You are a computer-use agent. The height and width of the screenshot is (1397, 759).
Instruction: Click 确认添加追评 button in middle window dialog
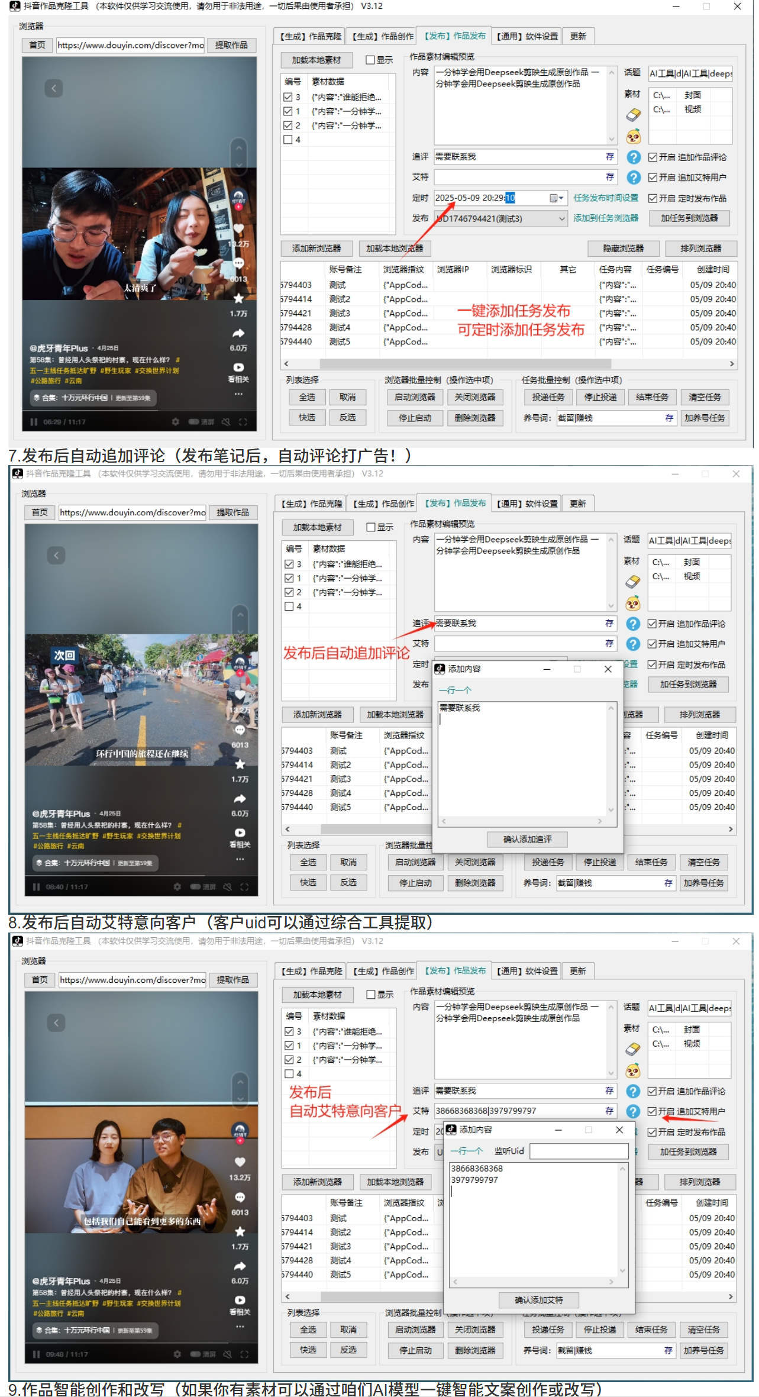tap(527, 839)
